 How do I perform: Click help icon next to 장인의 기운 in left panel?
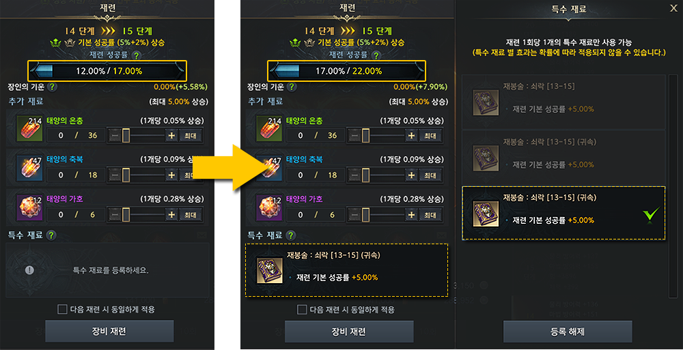52,87
